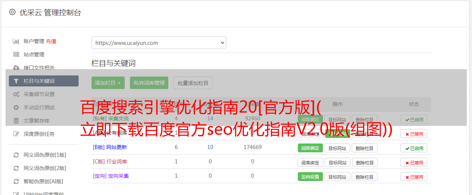Screen dimensions: 472x195
Task: Click 目标网站 for 网站更新 row
Action: pyautogui.click(x=337, y=148)
